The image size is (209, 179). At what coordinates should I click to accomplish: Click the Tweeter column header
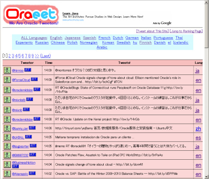coord(27,63)
